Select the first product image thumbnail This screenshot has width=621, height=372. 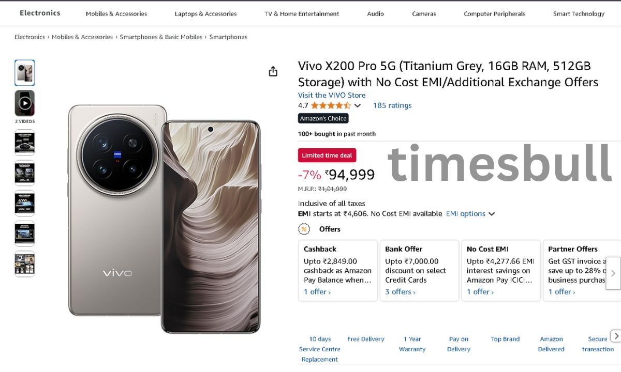24,73
